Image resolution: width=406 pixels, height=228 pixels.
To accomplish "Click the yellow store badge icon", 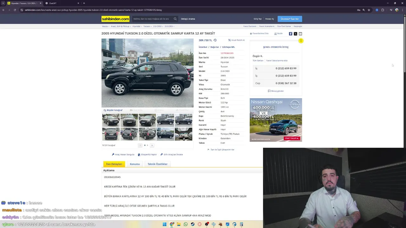I will (301, 41).
